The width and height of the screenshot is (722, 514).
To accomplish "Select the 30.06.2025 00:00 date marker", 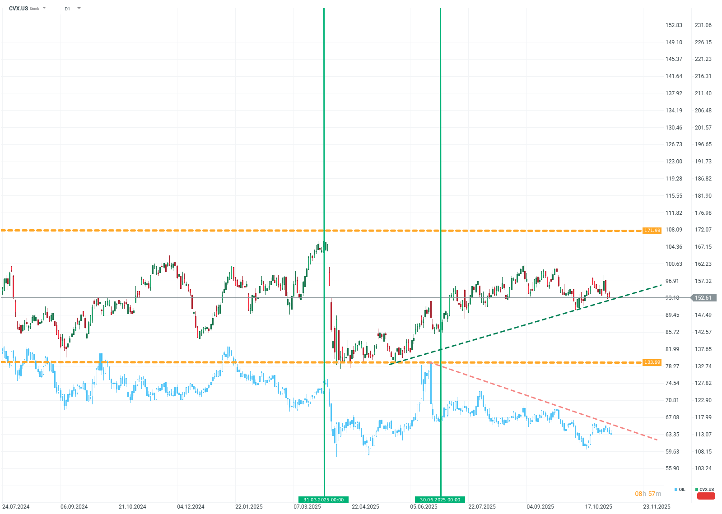I will 440,500.
